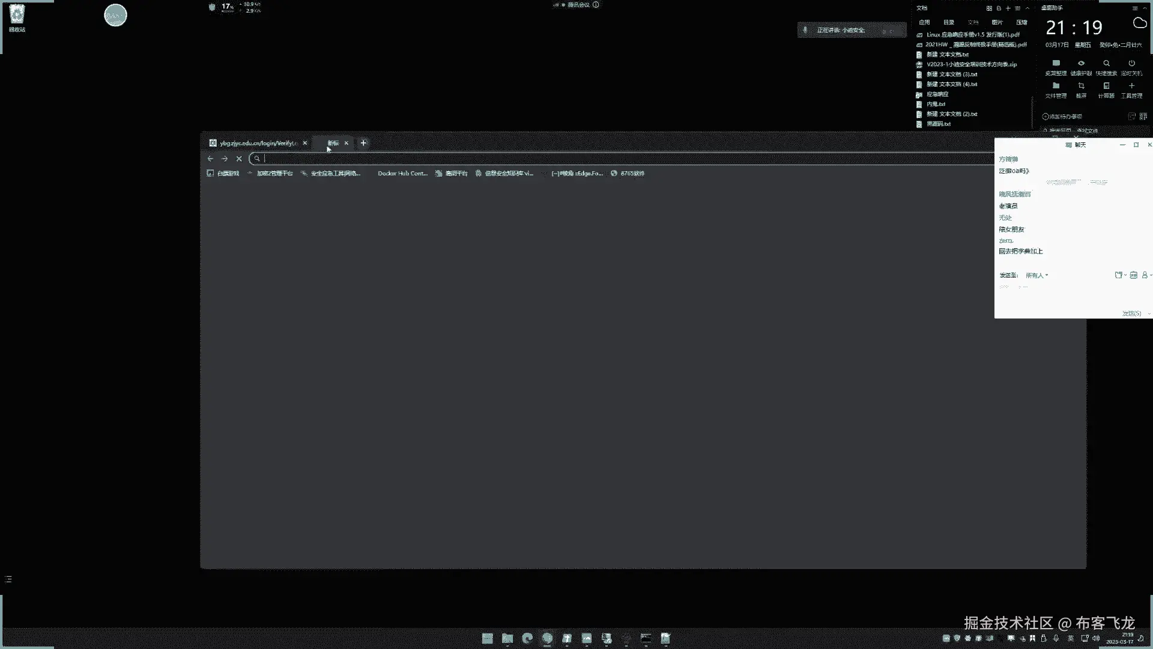Click the browser back arrow

(210, 159)
